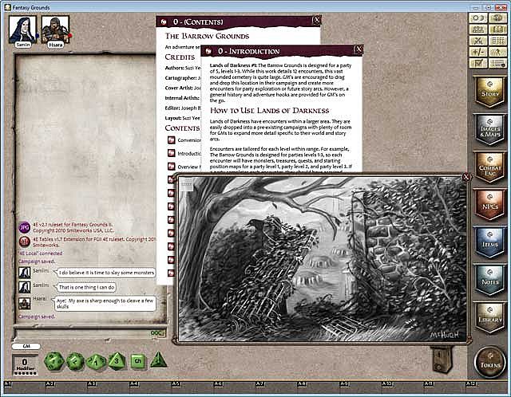
Task: Open the Notes sidebar button
Action: pos(489,280)
